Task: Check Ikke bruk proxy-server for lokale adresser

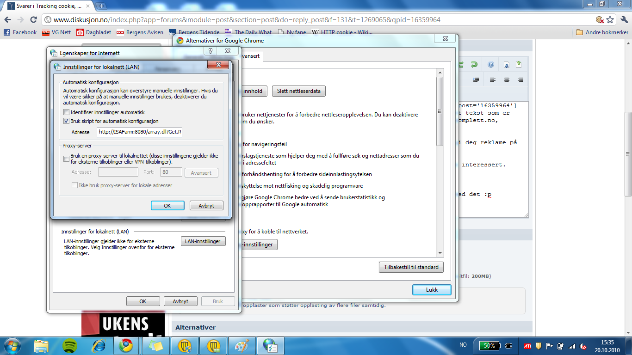Action: 74,185
